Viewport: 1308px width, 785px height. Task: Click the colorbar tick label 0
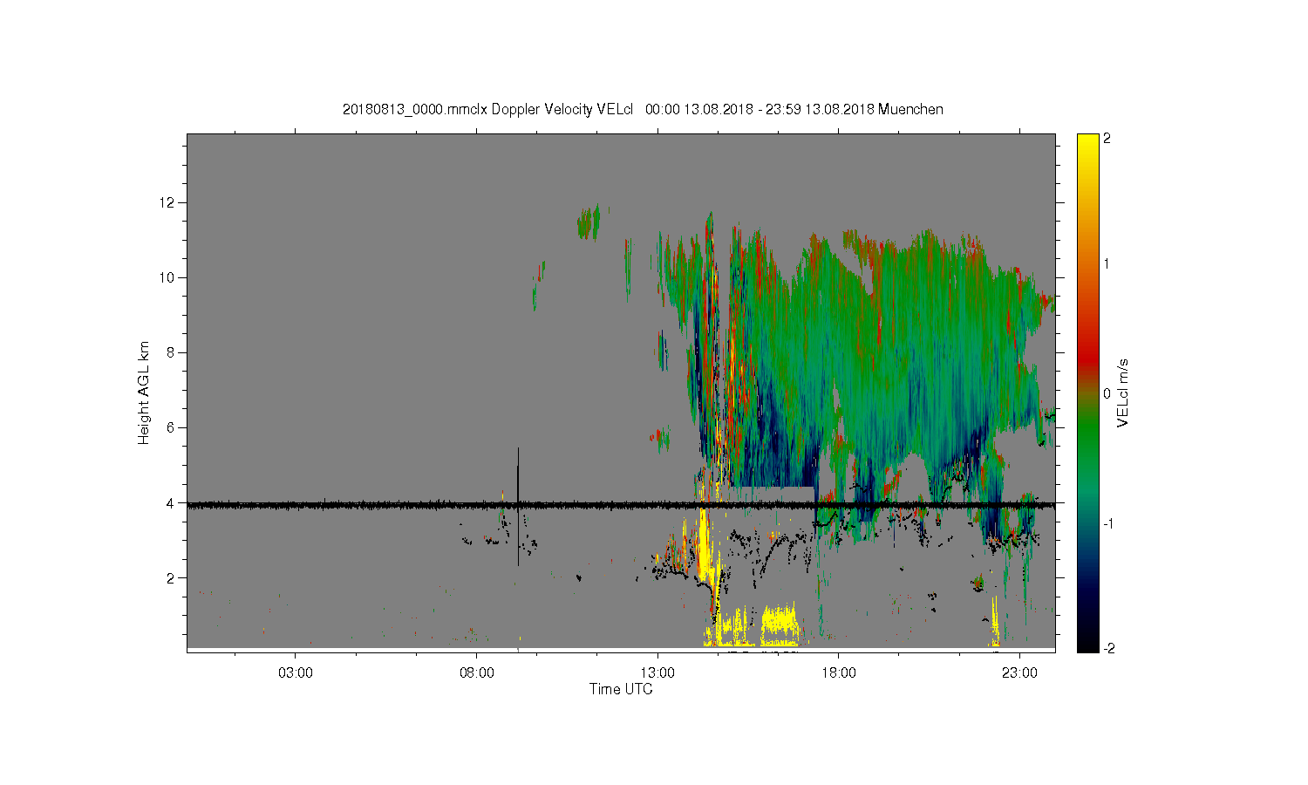point(1107,393)
